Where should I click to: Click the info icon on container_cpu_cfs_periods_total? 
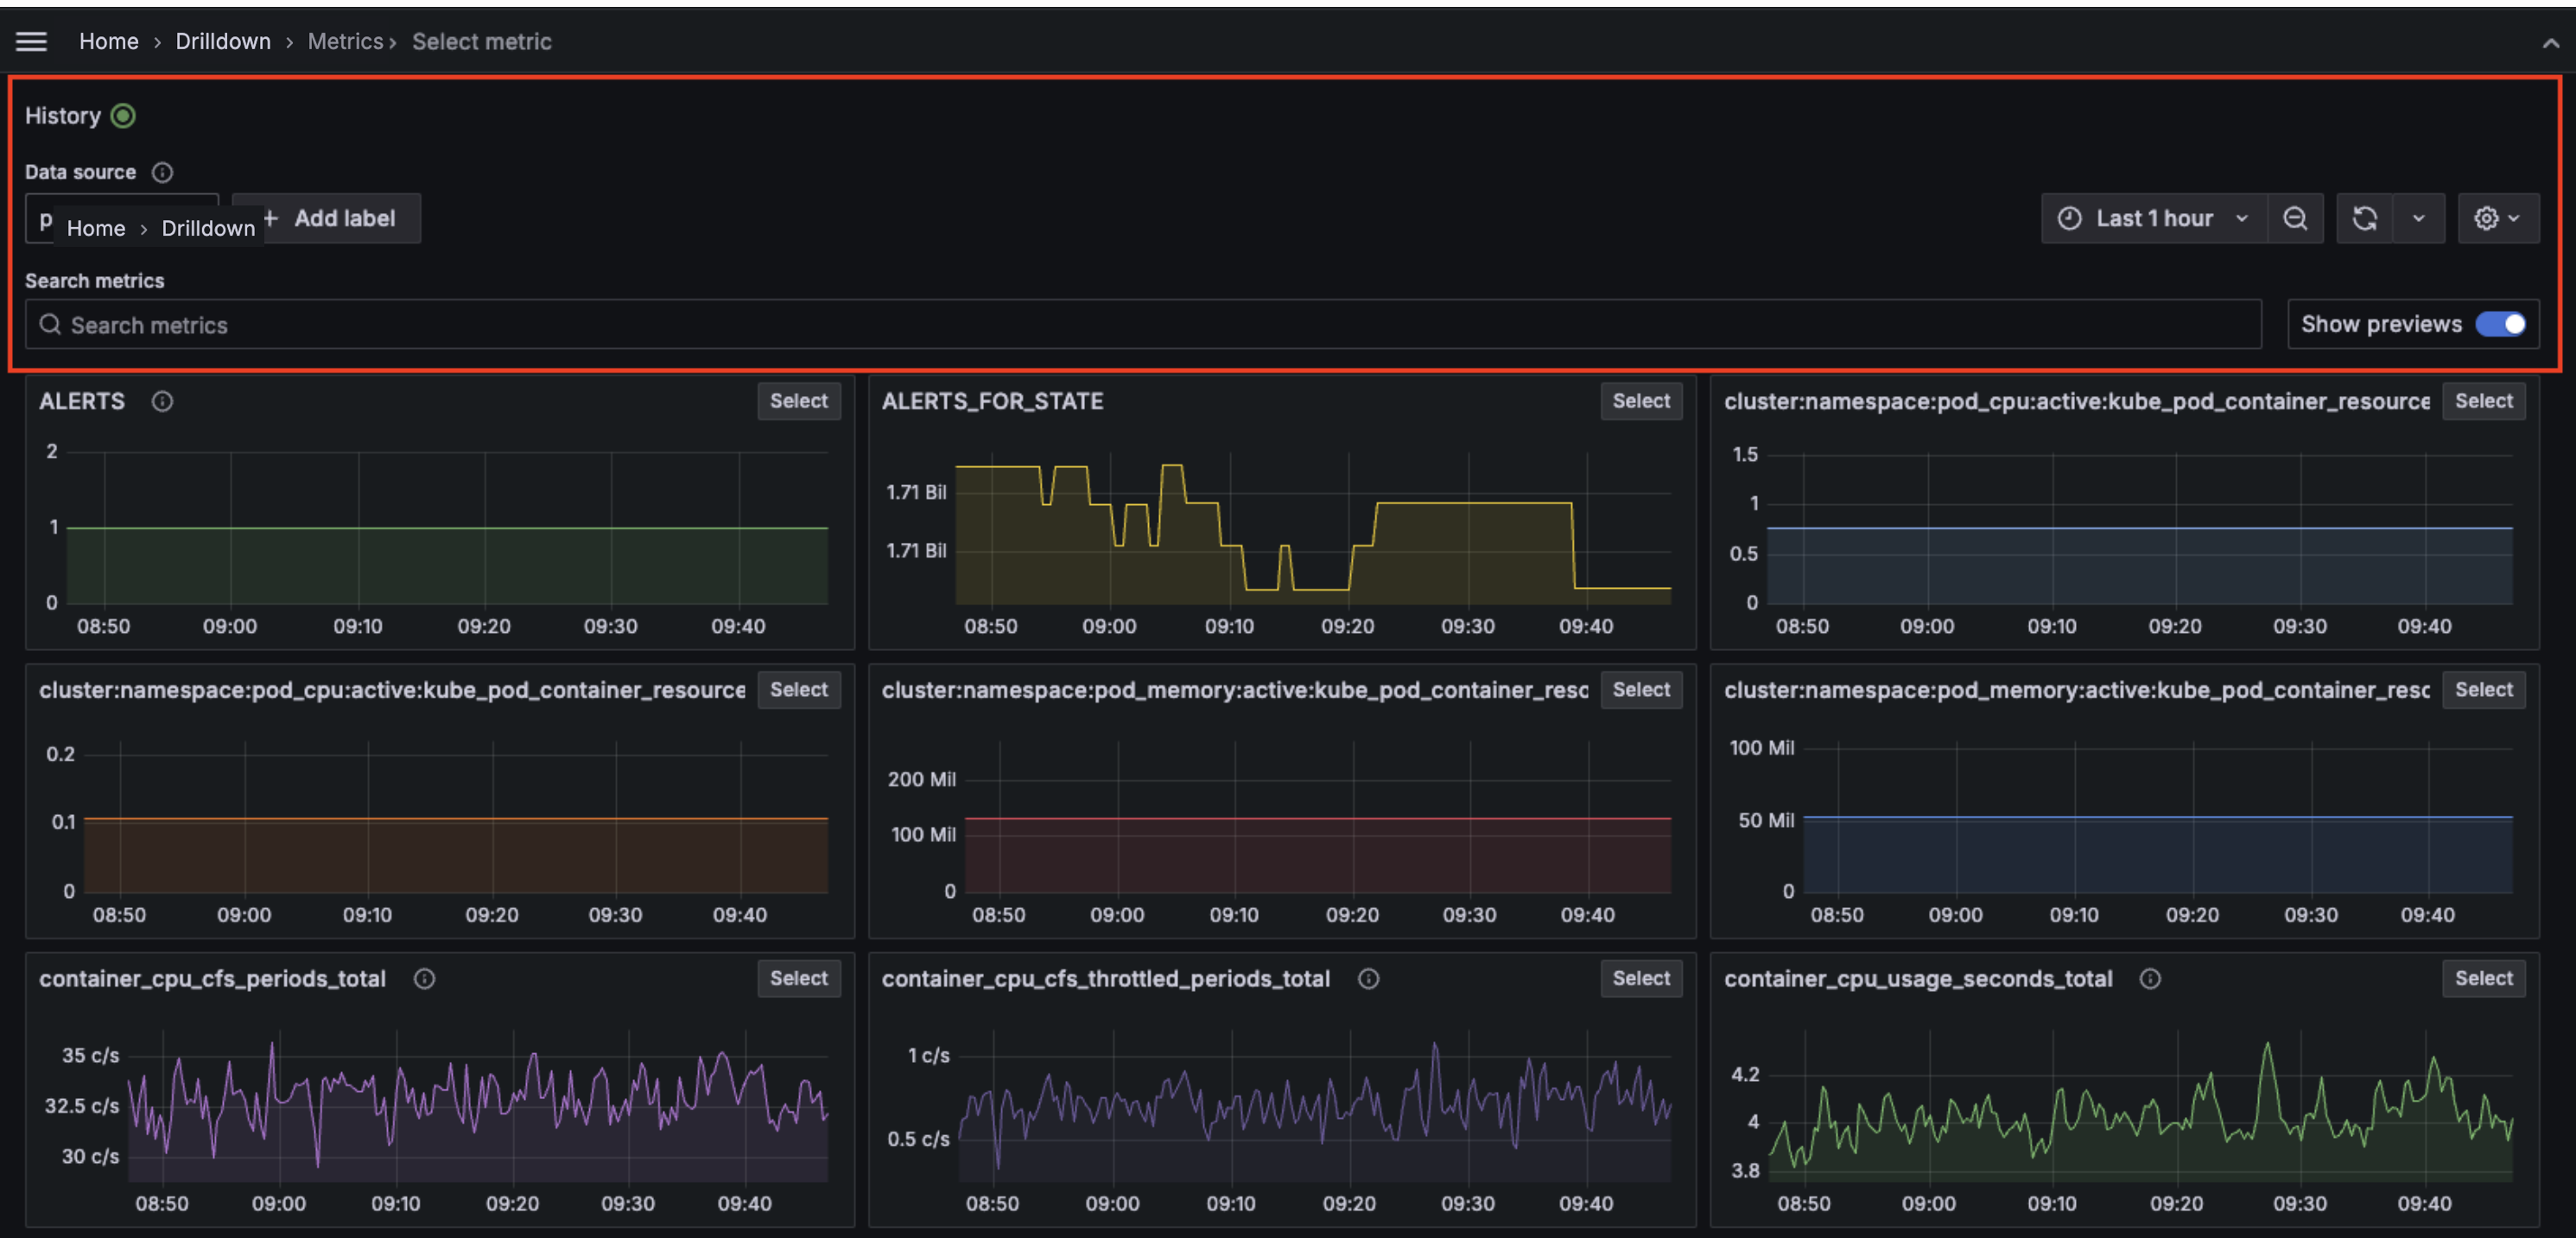[x=423, y=978]
